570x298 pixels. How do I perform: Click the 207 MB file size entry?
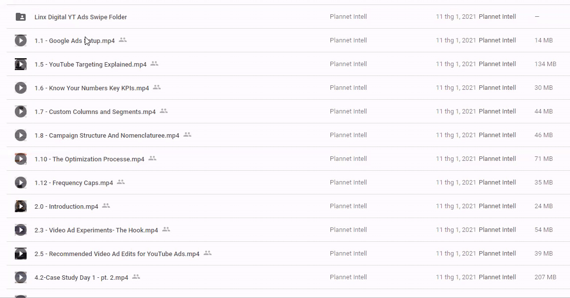[x=545, y=277]
